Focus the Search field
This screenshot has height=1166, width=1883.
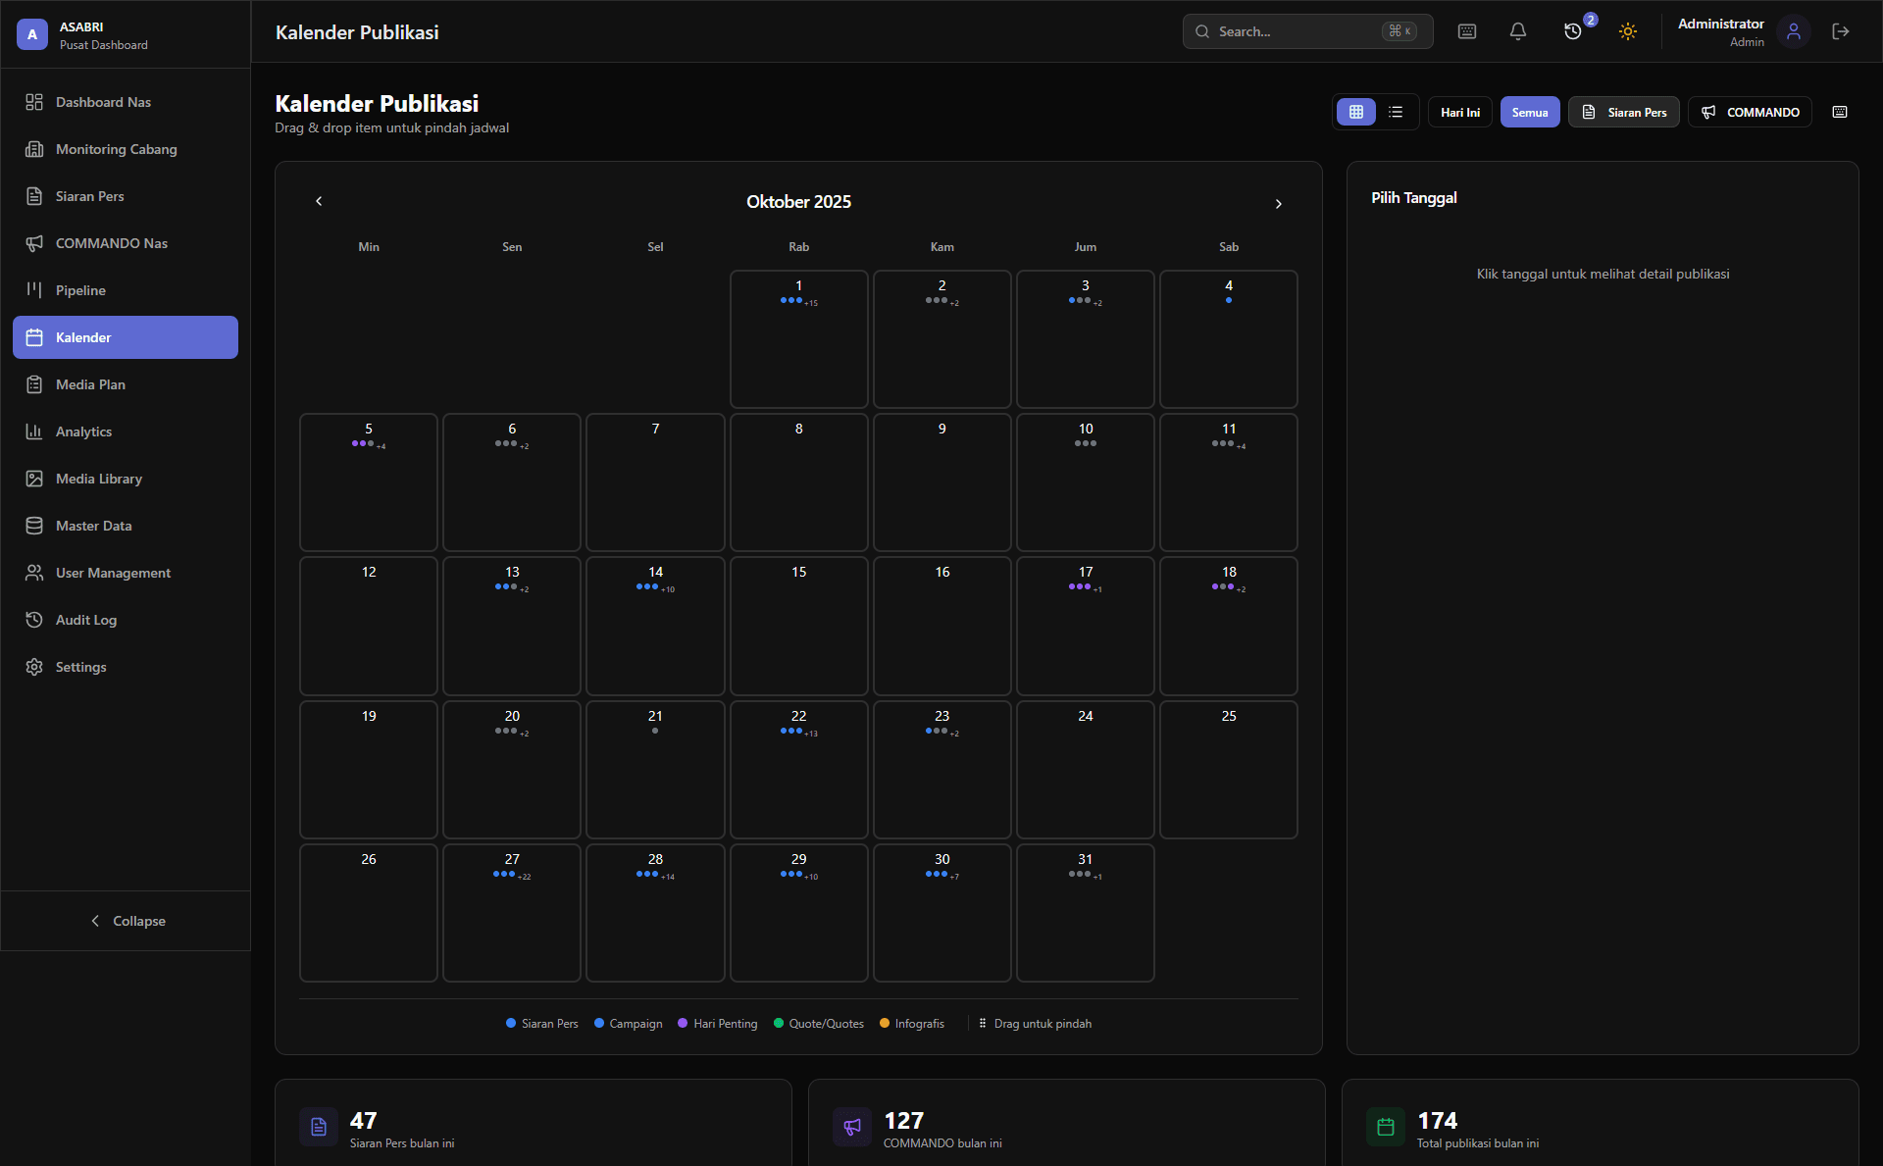(x=1307, y=31)
